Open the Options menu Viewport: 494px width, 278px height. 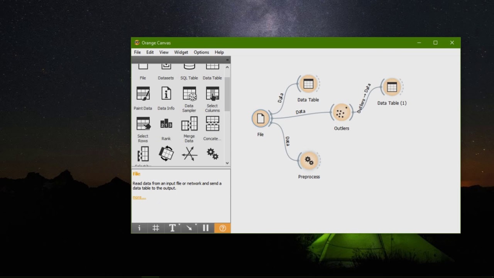tap(201, 52)
